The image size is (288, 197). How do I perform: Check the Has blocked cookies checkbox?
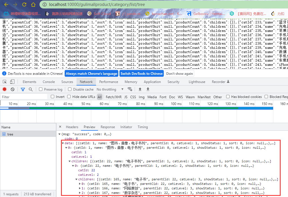coord(228,97)
